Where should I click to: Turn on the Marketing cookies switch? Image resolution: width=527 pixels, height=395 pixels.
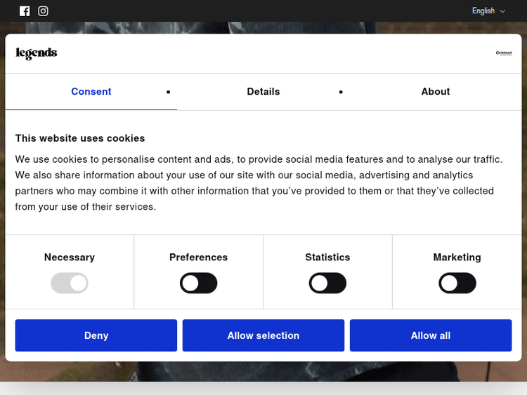coord(457,283)
